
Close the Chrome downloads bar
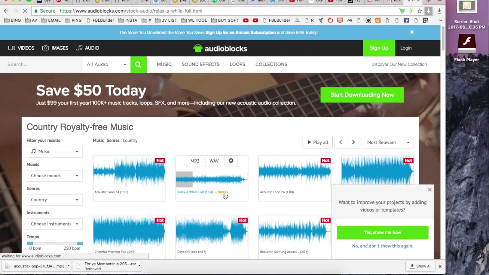click(440, 266)
